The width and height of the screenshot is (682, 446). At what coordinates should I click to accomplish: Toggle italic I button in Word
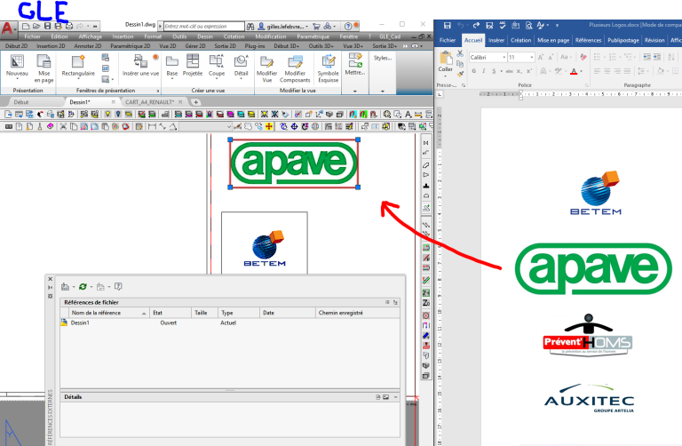[x=484, y=71]
